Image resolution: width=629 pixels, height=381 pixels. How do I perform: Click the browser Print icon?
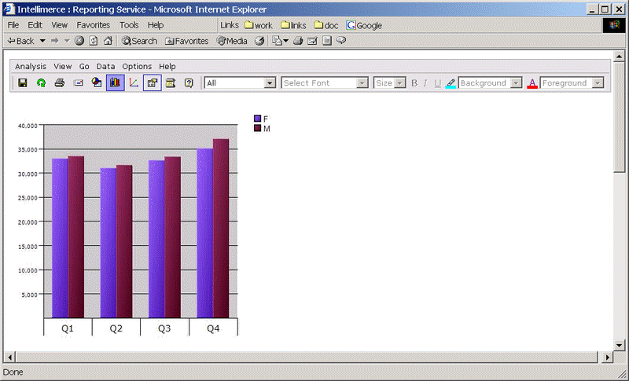tap(298, 41)
